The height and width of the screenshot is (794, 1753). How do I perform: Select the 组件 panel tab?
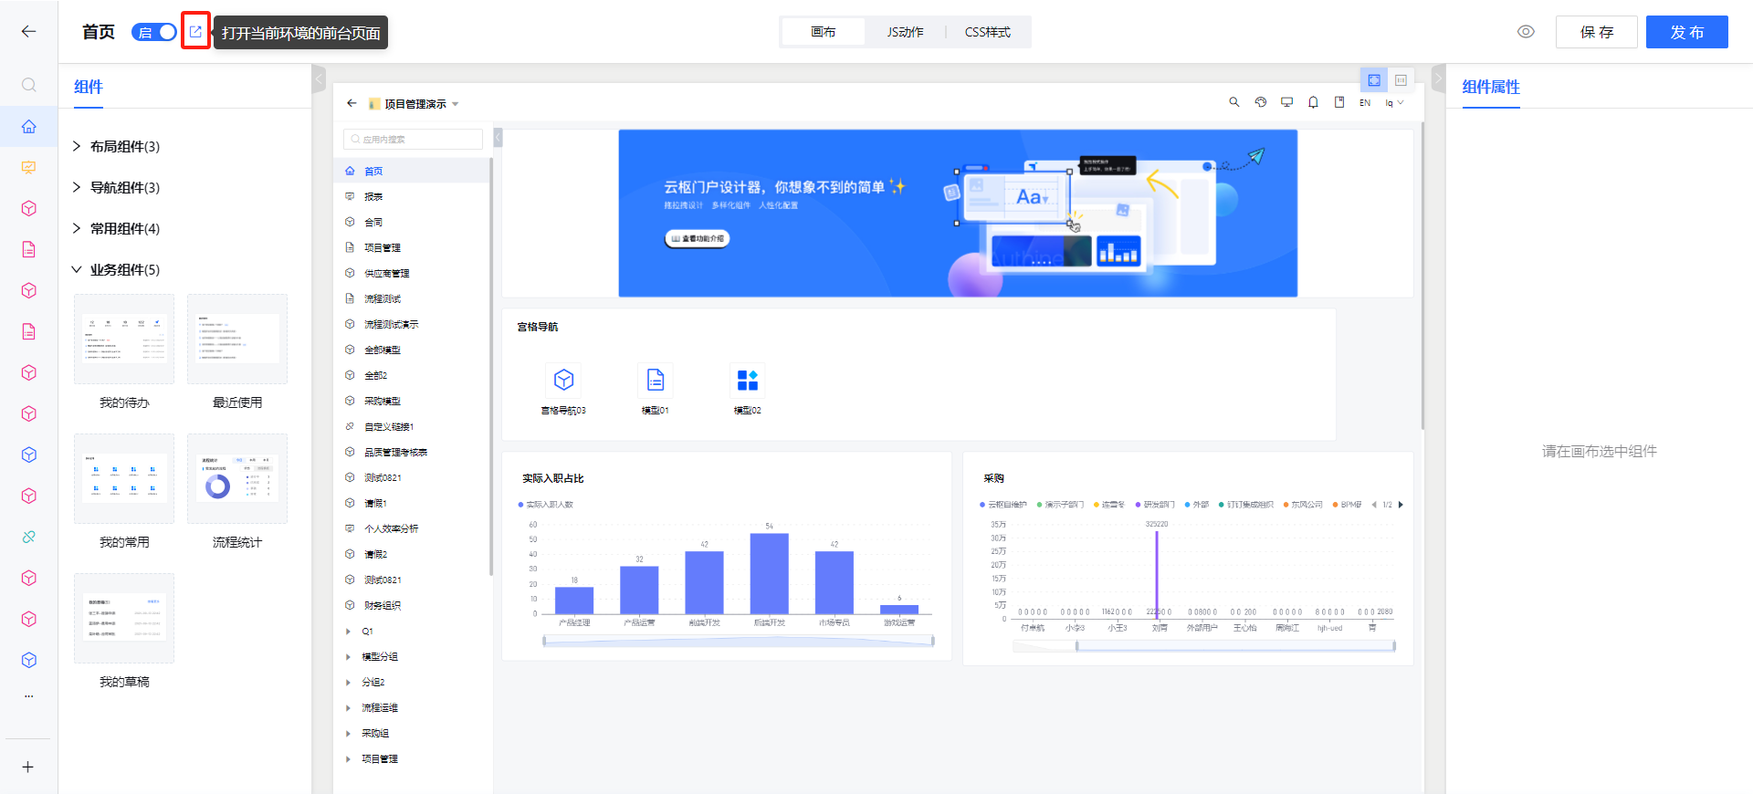coord(89,87)
